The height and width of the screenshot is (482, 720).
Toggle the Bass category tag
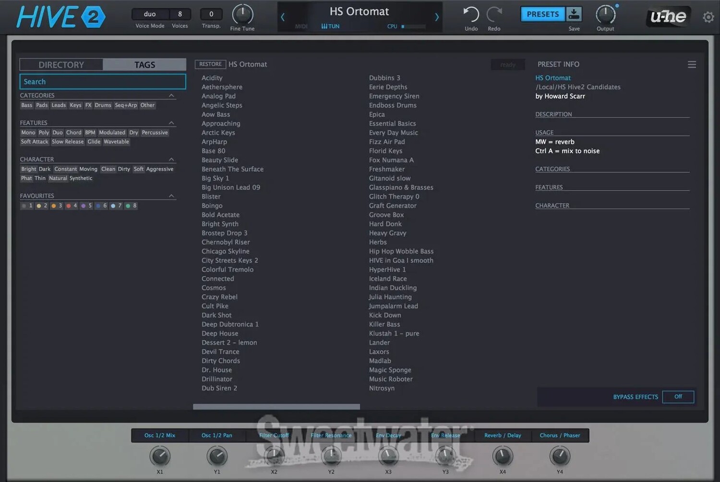(27, 105)
